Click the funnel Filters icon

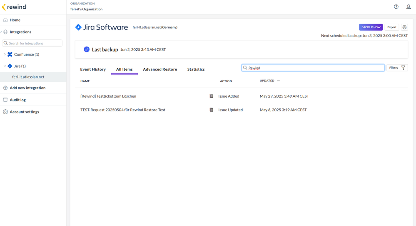tap(403, 68)
